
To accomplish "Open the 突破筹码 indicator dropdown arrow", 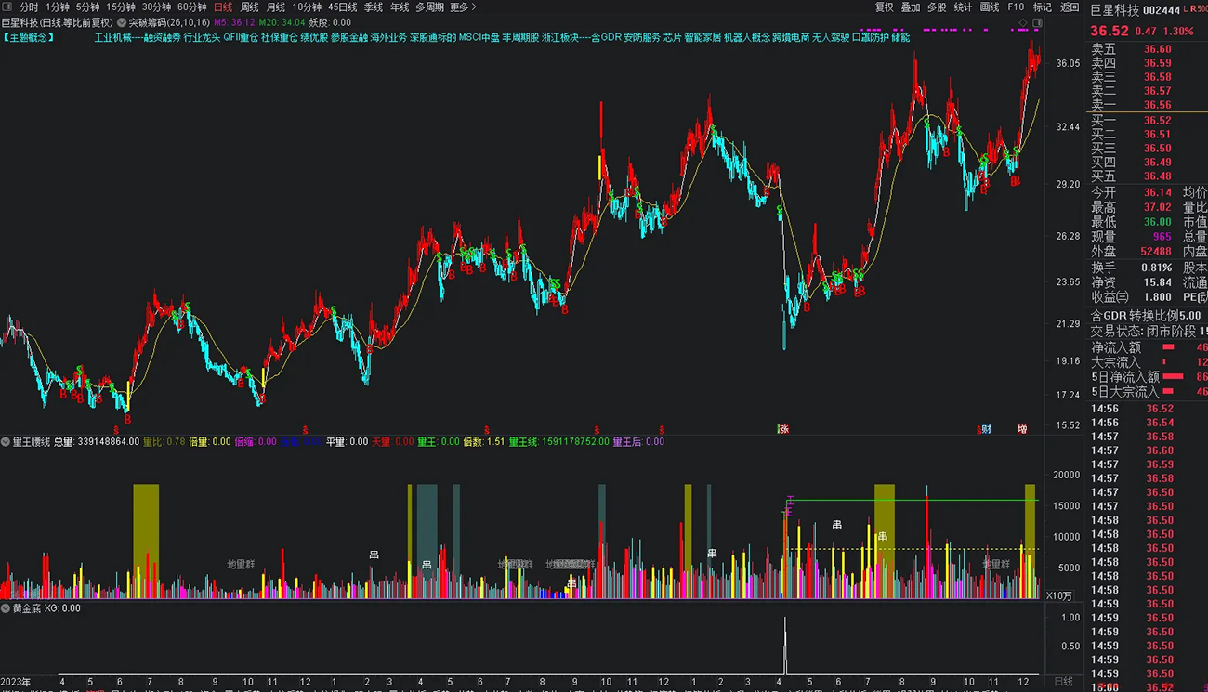I will pos(122,22).
